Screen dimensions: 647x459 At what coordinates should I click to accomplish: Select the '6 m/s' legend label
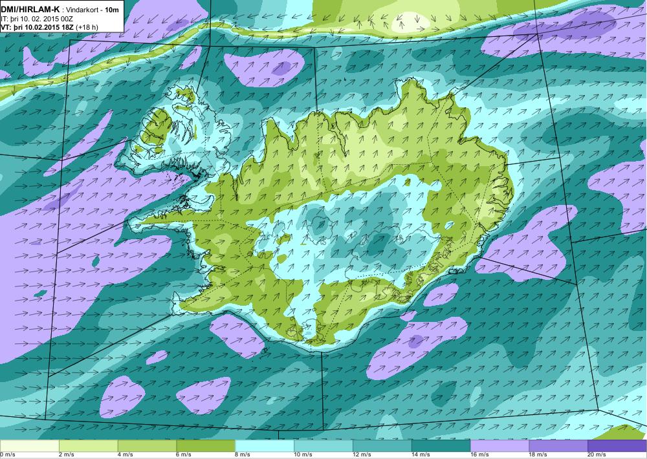pos(184,455)
